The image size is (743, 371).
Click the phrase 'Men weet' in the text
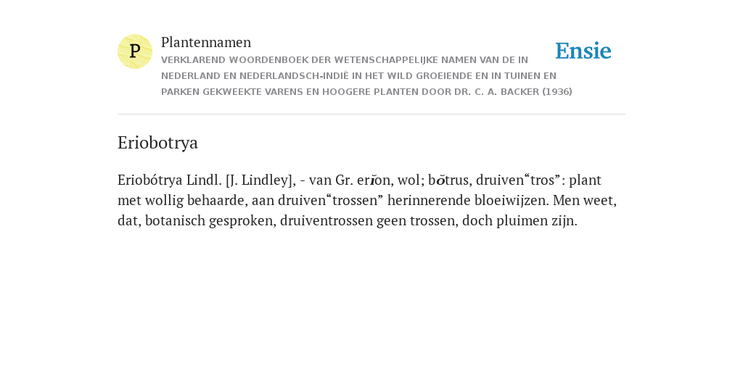pos(583,201)
